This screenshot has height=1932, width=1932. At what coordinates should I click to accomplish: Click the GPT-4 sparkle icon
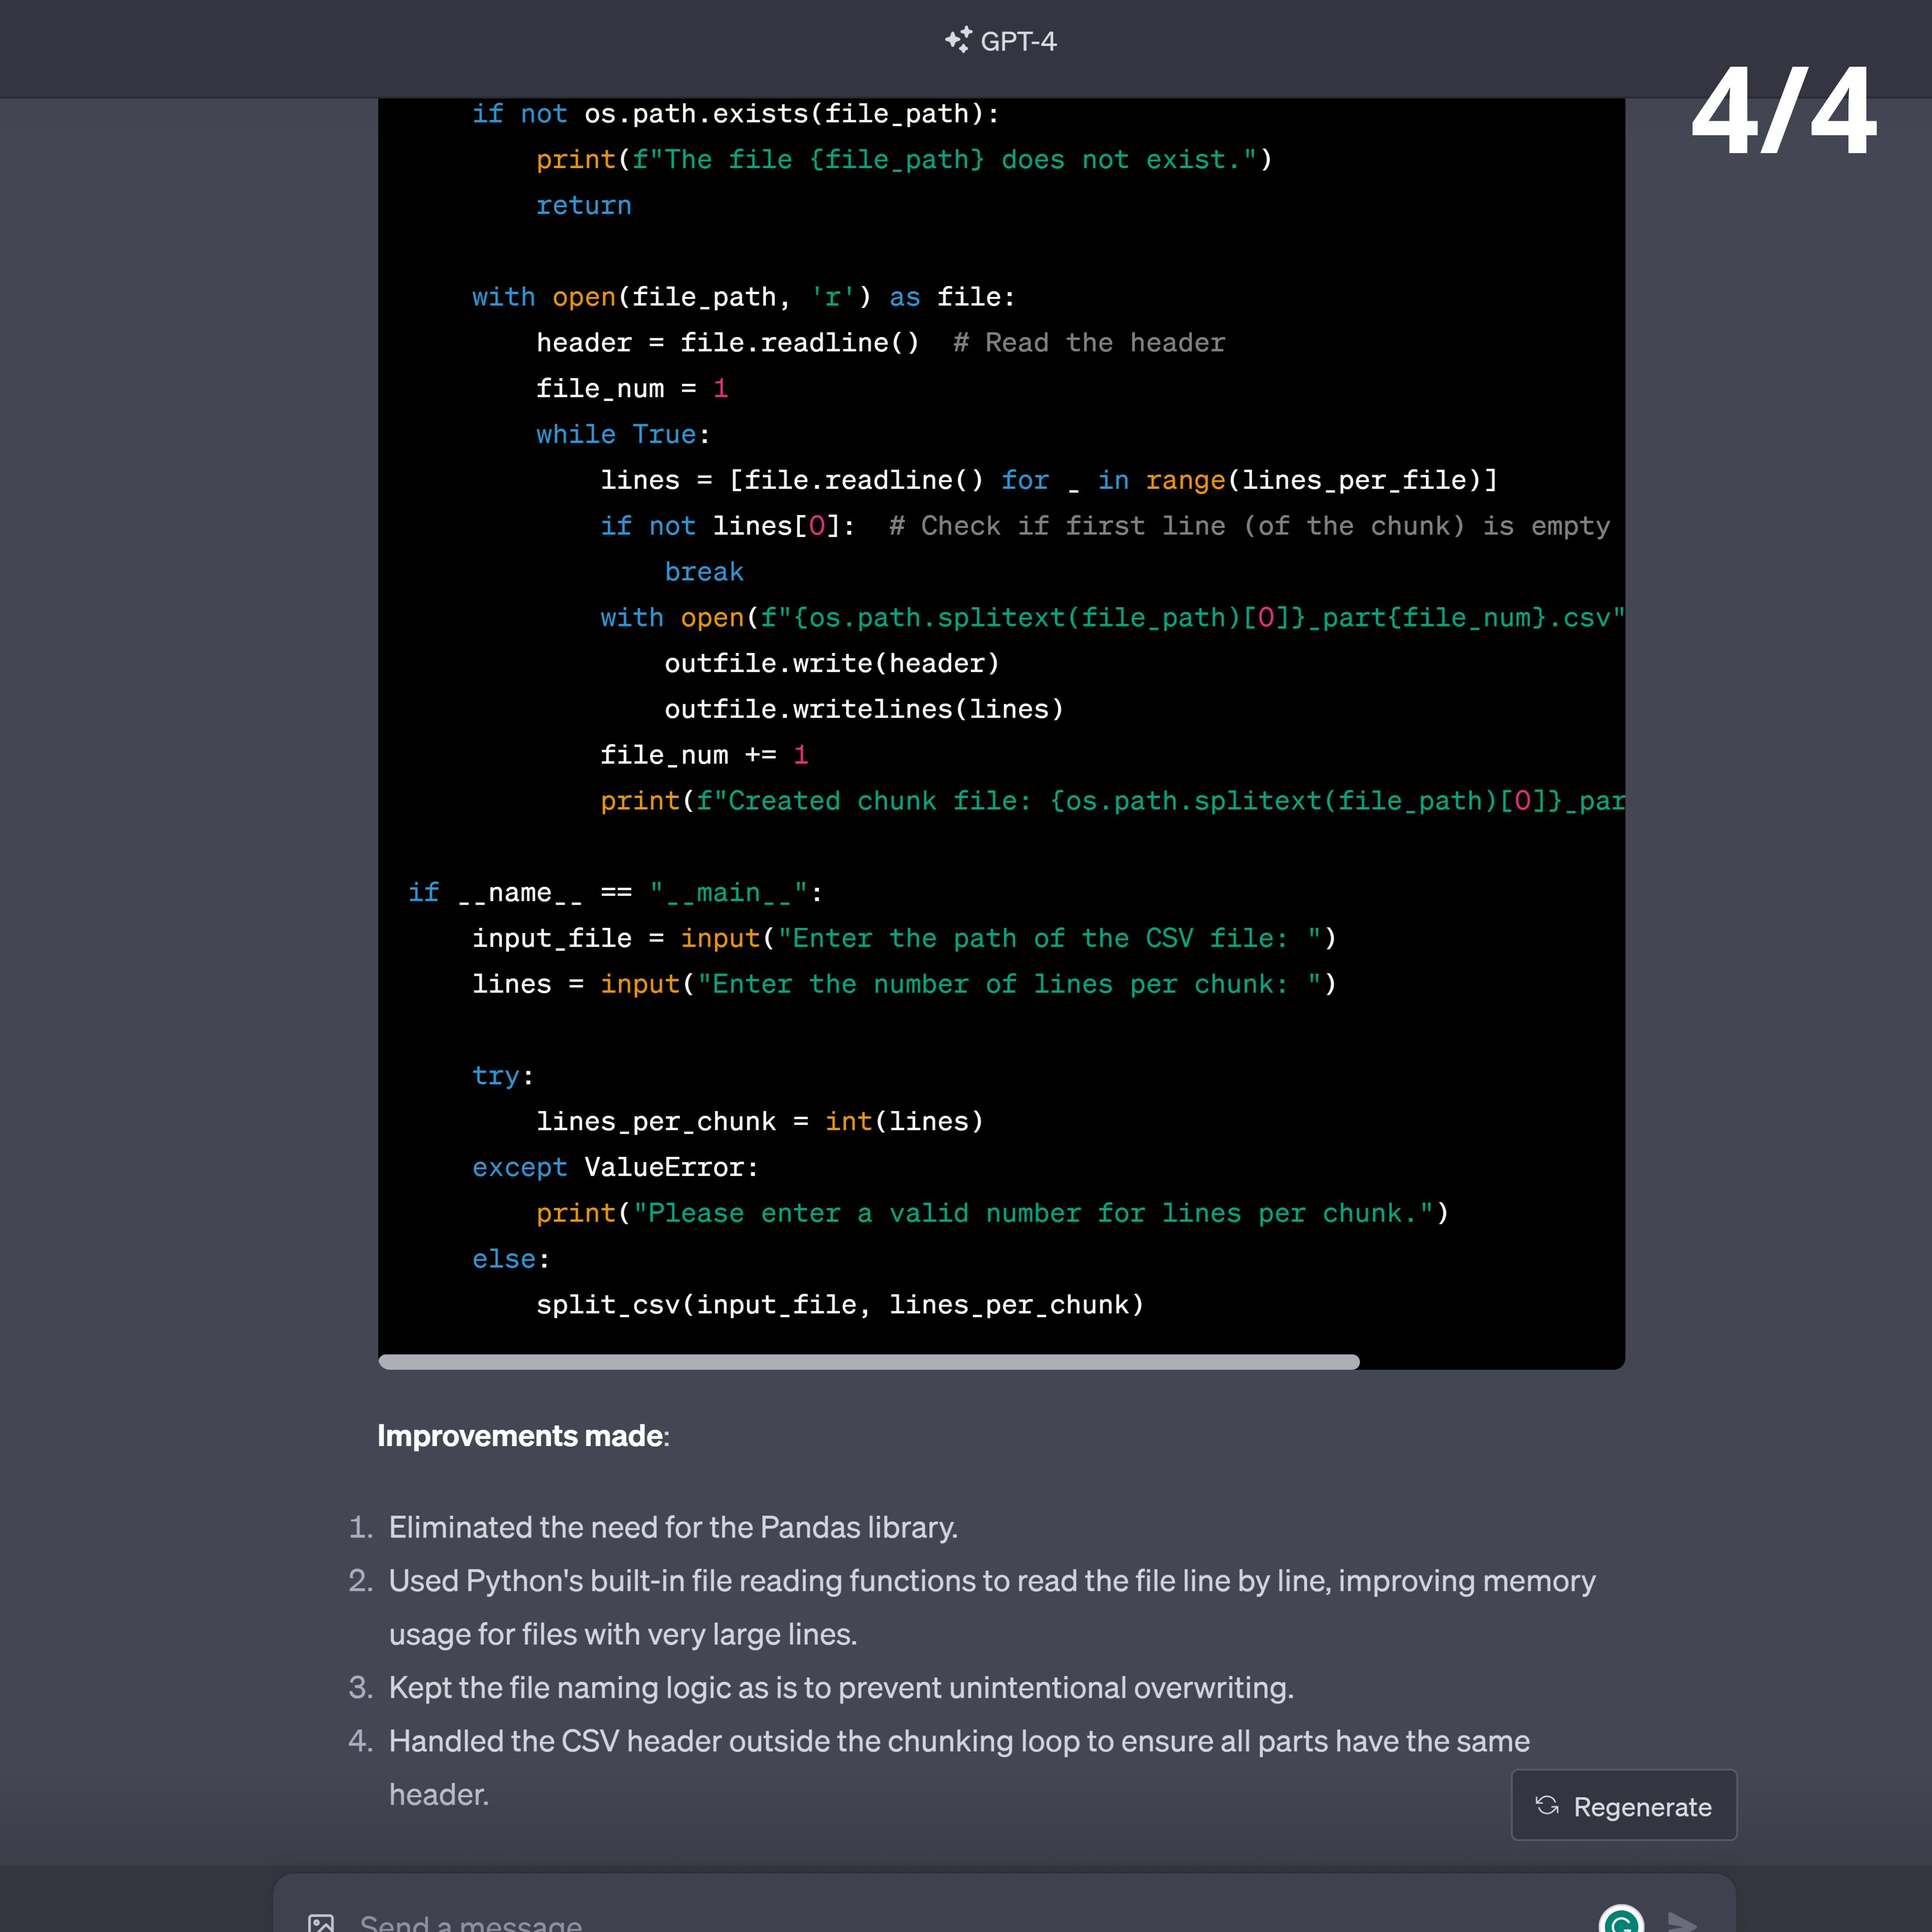pos(958,40)
